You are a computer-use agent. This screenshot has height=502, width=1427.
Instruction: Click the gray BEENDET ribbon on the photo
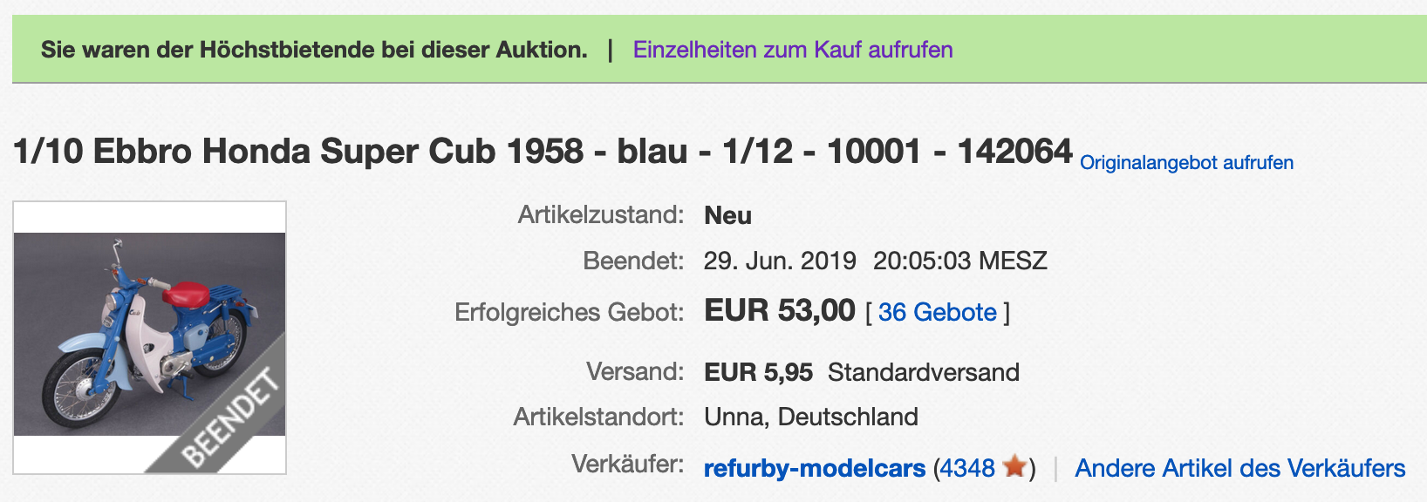click(x=231, y=418)
